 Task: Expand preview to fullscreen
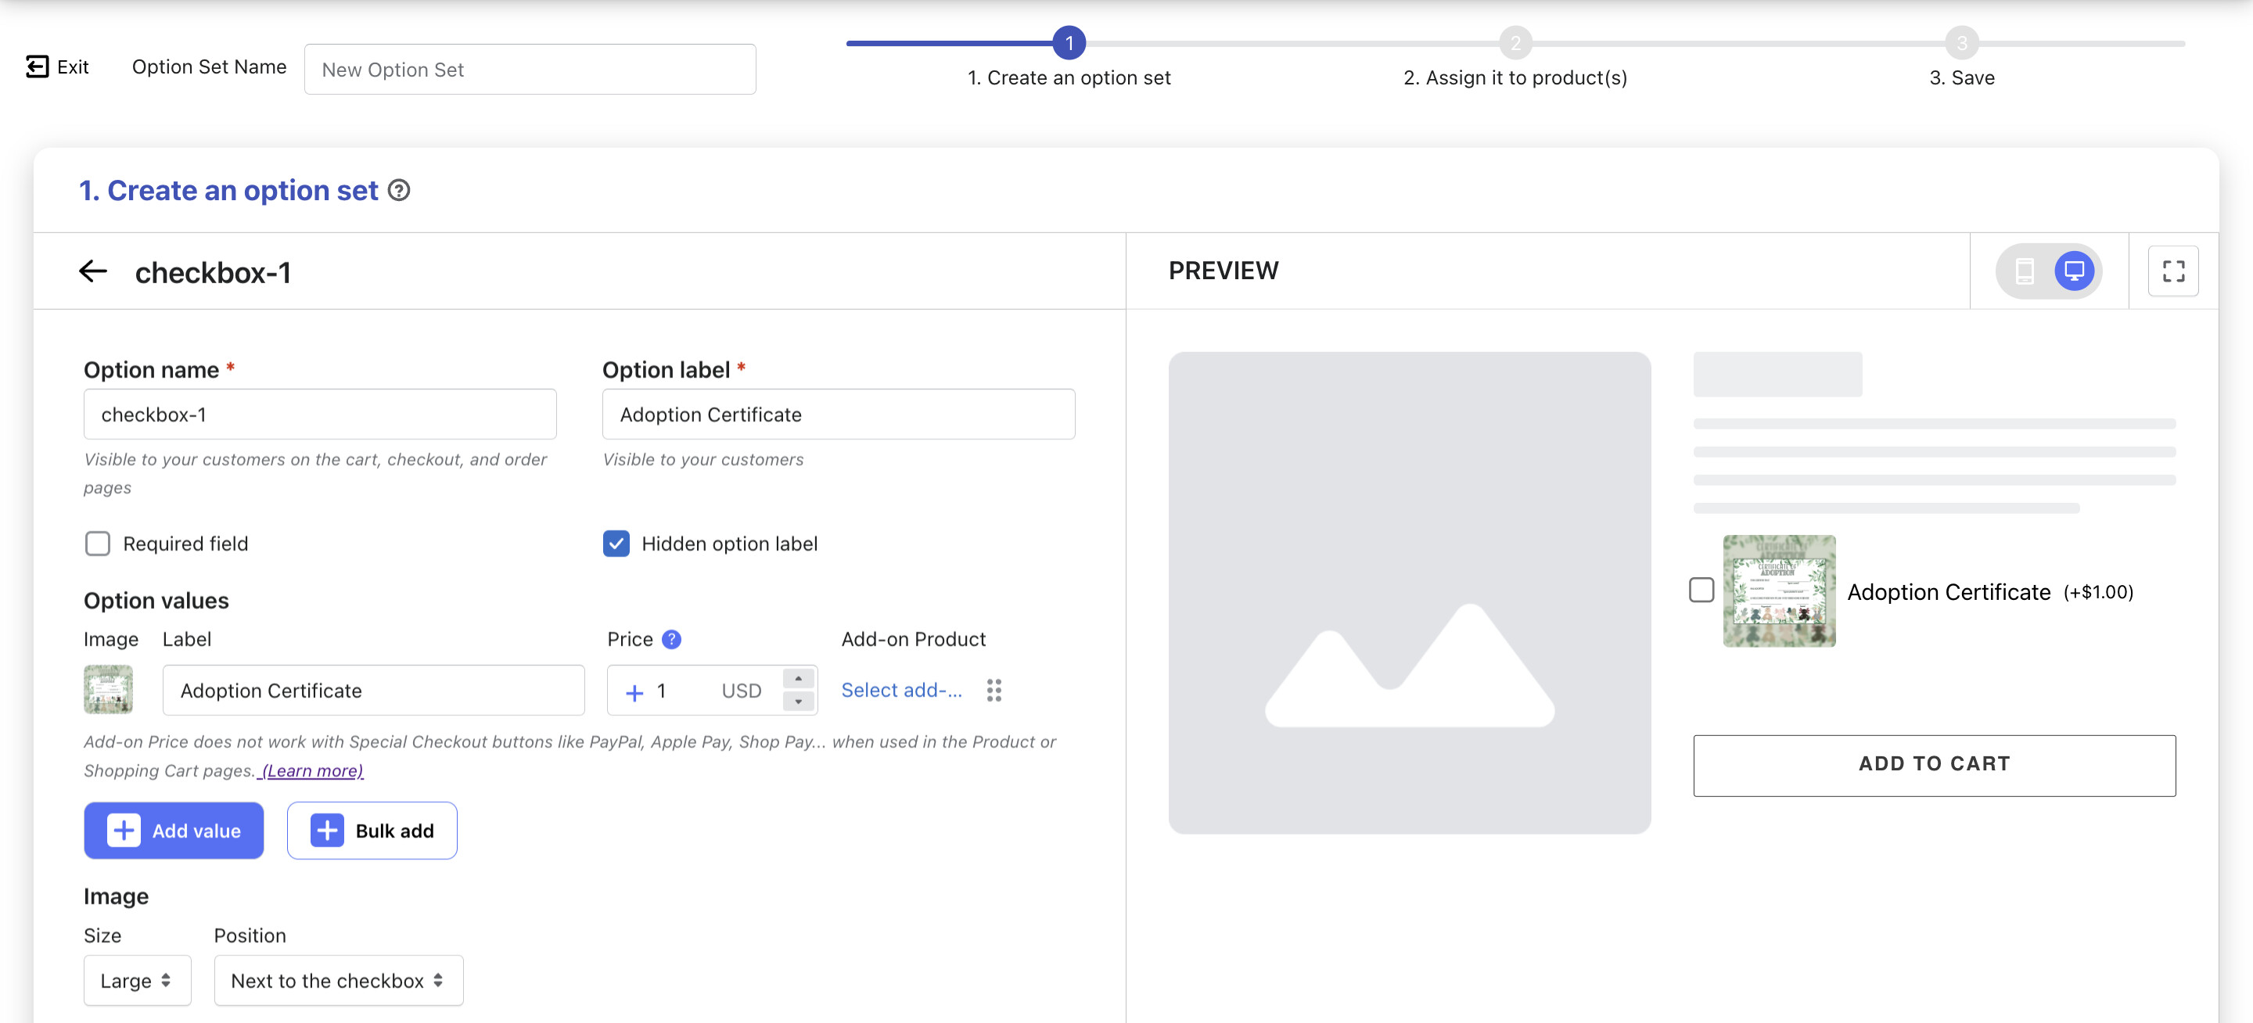click(x=2172, y=271)
